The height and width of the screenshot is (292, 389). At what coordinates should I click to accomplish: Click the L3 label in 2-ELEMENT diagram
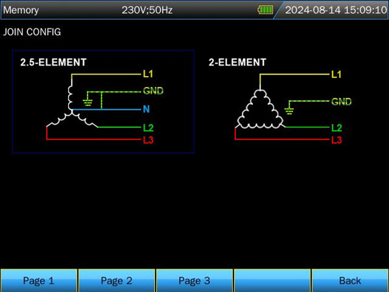coord(336,140)
